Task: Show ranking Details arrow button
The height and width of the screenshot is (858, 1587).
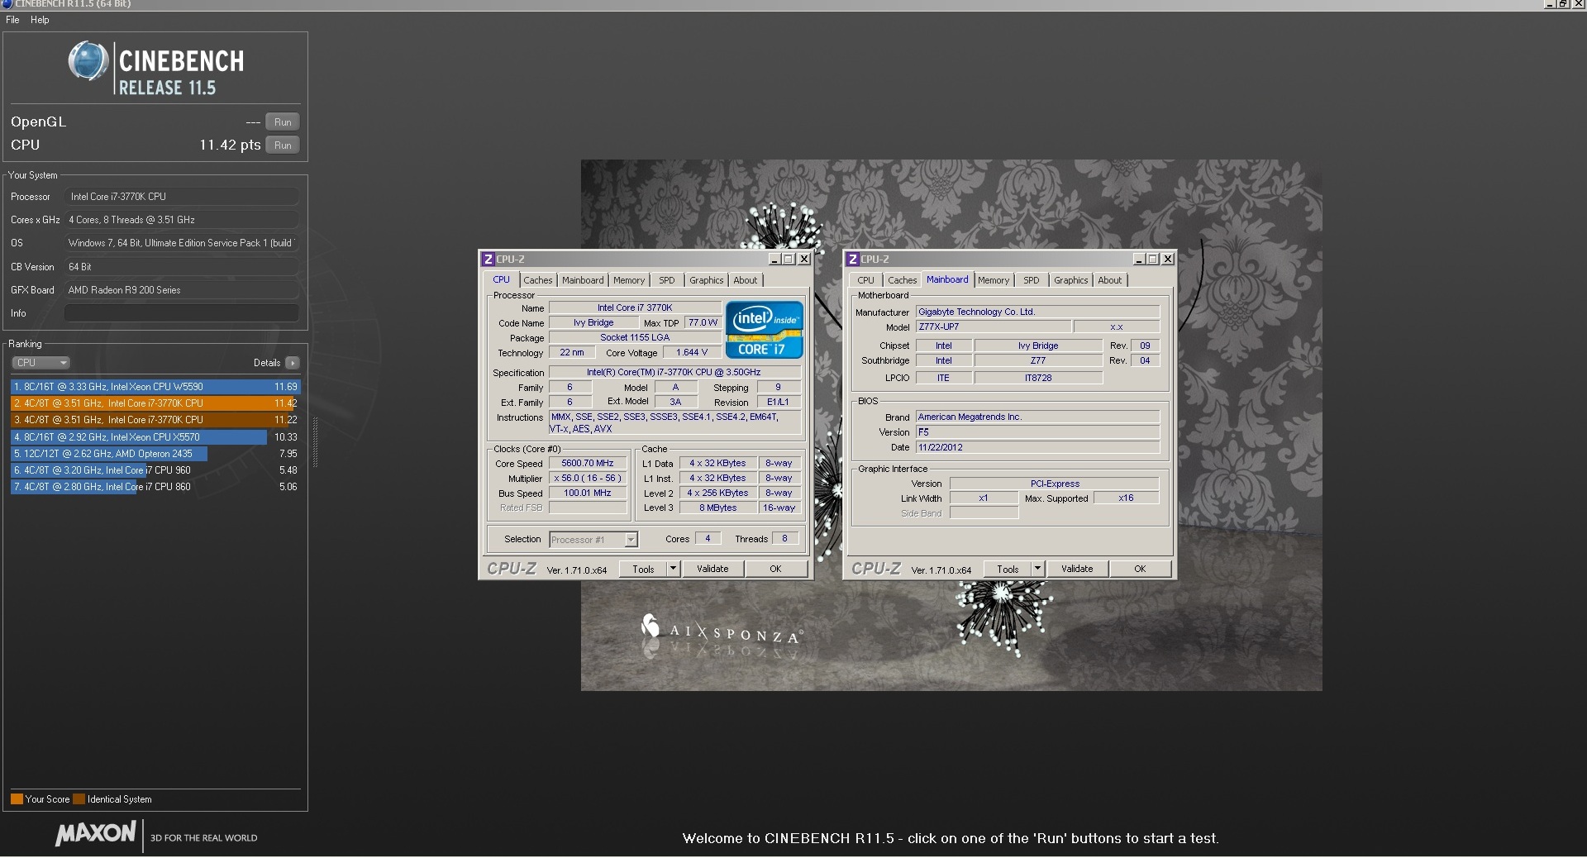Action: (x=292, y=363)
